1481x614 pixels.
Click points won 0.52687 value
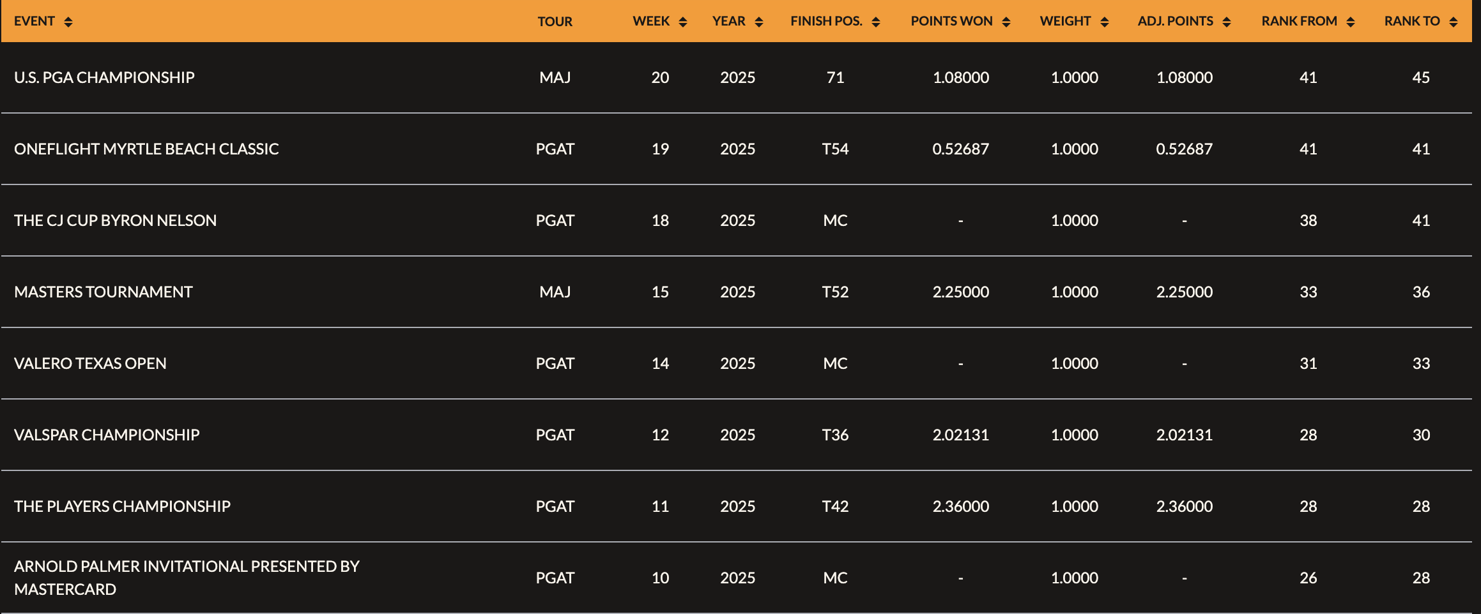(961, 149)
